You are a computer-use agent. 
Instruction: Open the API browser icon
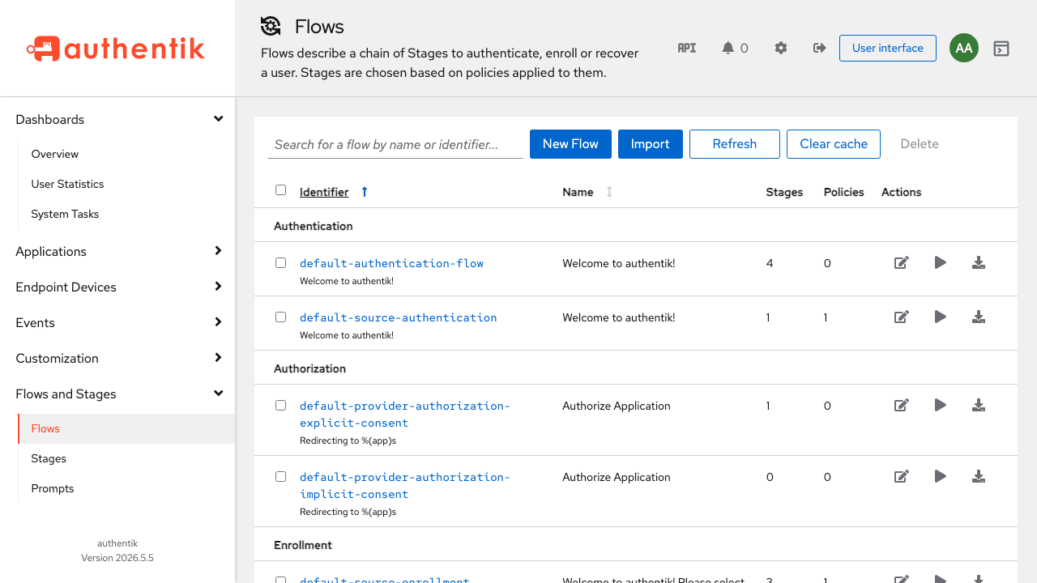(x=687, y=48)
